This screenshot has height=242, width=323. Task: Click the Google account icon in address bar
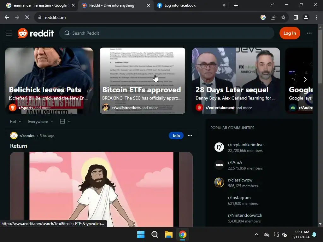263,18
